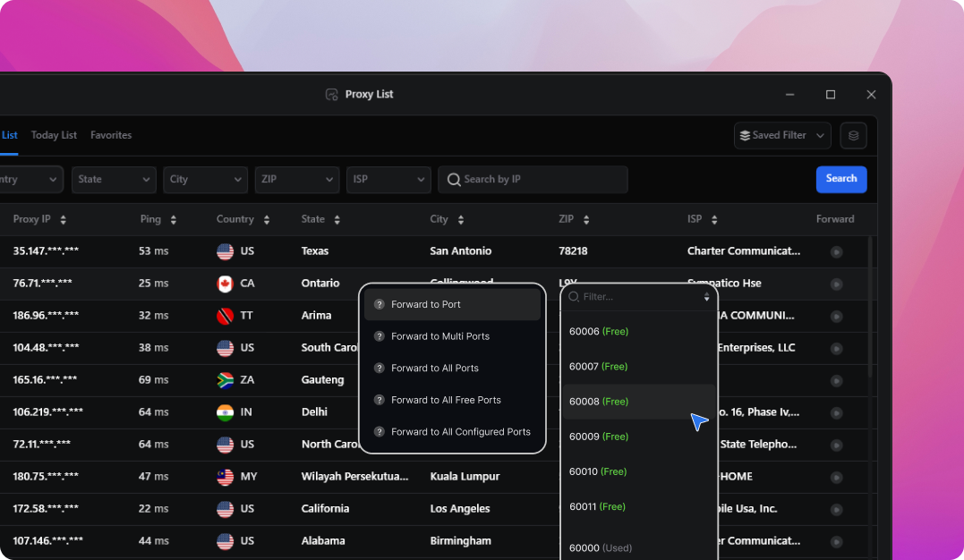
Task: Click the magnifier icon in port Filter box
Action: coord(574,297)
